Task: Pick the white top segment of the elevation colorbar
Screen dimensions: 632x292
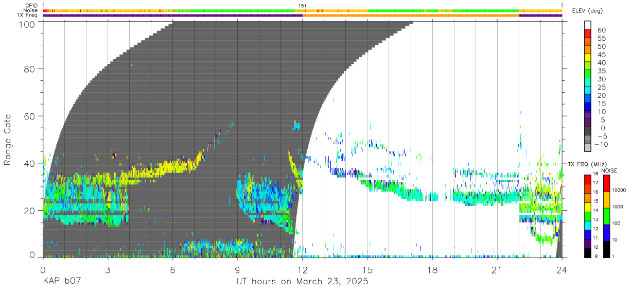Action: coord(588,25)
